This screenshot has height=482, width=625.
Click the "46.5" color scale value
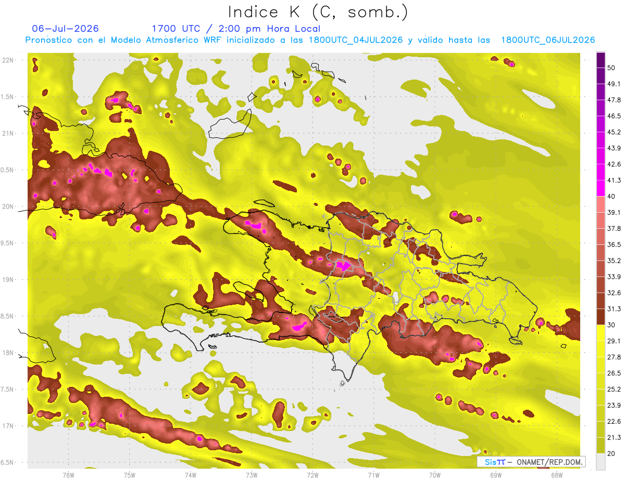(x=614, y=116)
